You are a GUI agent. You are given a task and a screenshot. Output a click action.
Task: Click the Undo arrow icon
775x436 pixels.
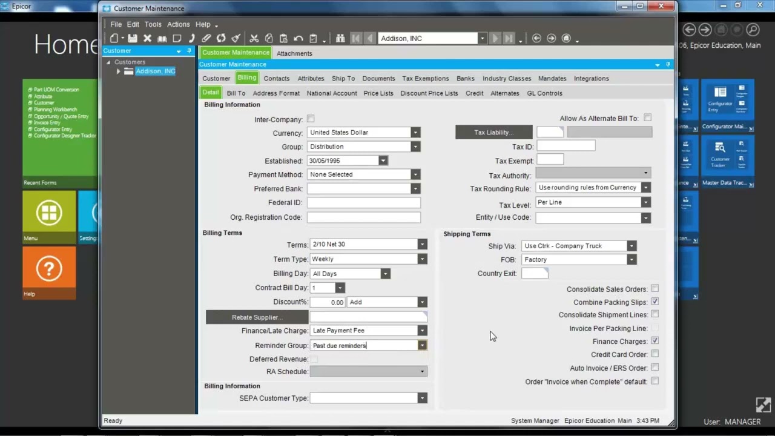click(x=298, y=38)
